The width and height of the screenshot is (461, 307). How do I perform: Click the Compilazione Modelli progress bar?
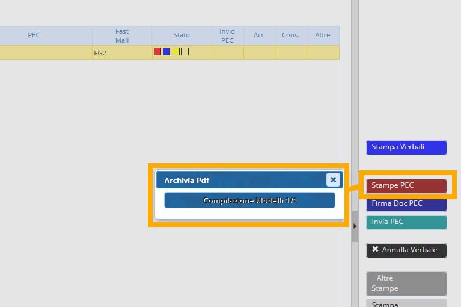(249, 200)
